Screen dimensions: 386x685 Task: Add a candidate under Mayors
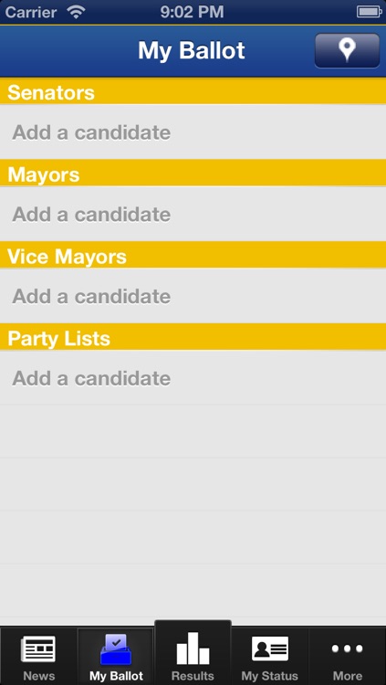coord(193,214)
